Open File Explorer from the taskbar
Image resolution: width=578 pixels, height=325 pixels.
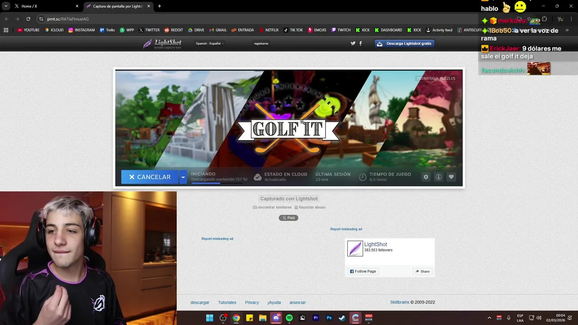(x=262, y=318)
